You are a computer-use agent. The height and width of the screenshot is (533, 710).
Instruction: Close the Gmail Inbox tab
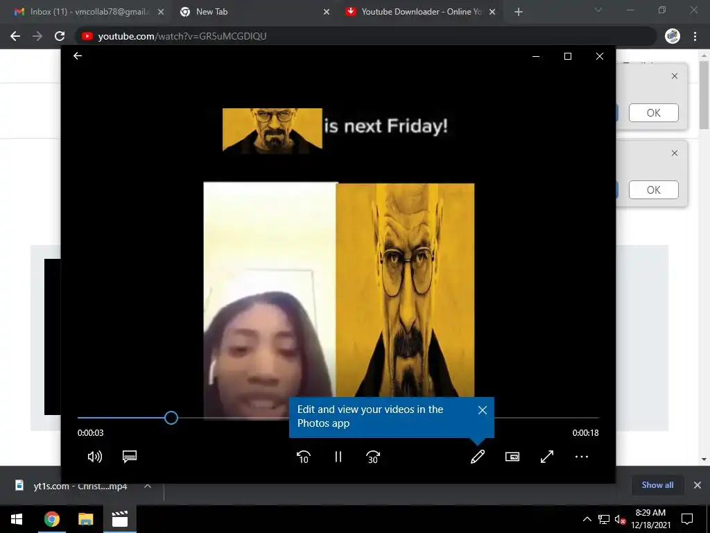tap(161, 12)
